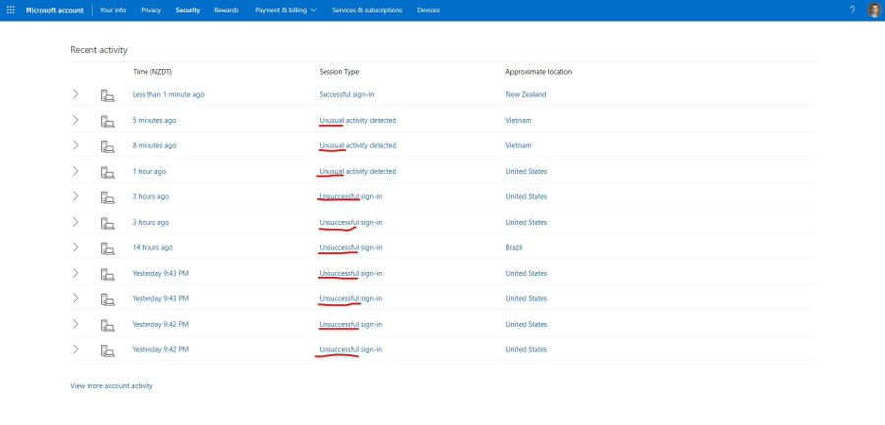Expand the less than 1 minute ago entry

tap(75, 95)
